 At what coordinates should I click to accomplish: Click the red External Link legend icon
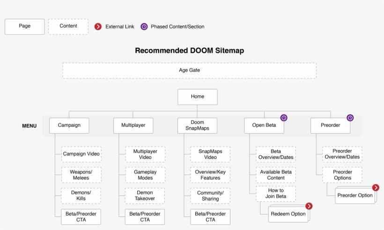[98, 27]
